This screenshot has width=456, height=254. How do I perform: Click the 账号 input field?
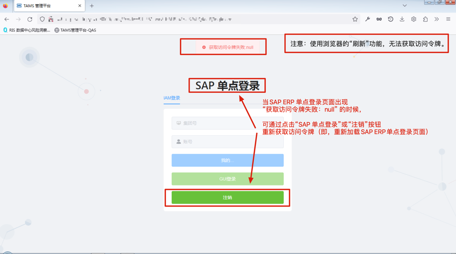click(227, 142)
